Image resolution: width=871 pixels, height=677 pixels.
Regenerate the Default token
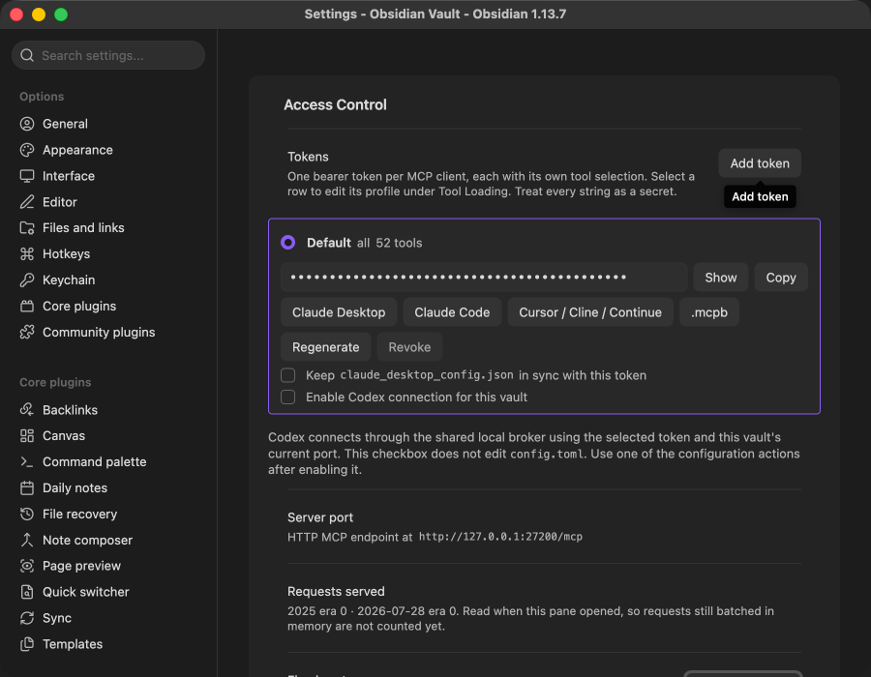coord(325,347)
